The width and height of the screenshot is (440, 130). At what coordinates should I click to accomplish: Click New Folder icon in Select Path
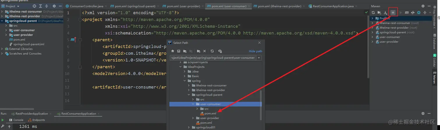[198, 51]
